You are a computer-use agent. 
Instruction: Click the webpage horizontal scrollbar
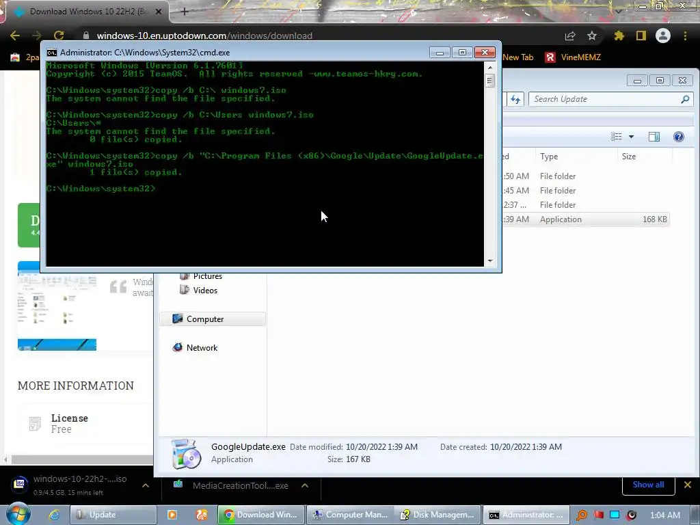point(82,459)
